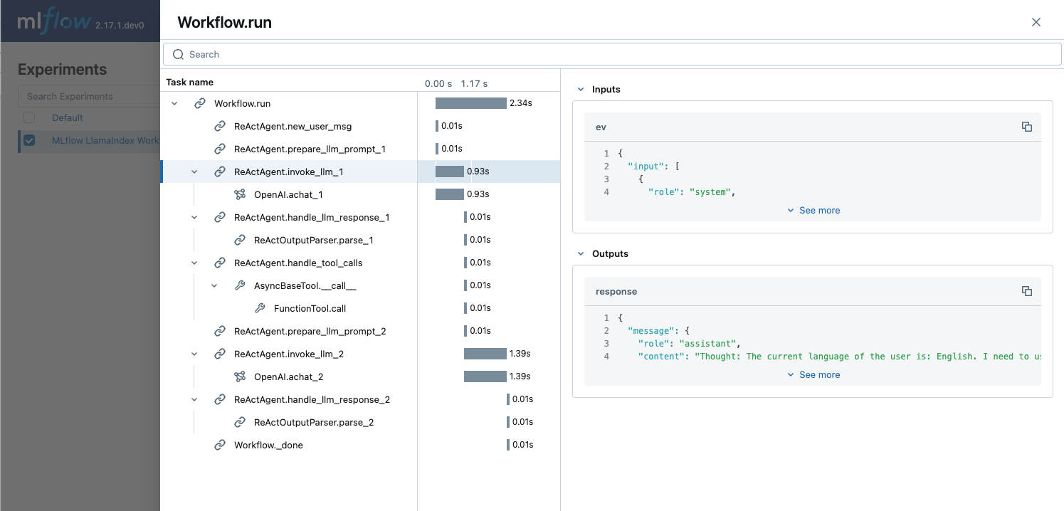Select the ReActAgent.invoke_llm_2 span
Screen dimensions: 1064x511
point(288,354)
